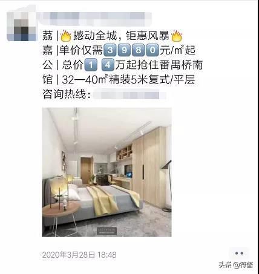Screen dimensions: 259x274
Task: Click the post timestamp 2020年3月28日 18:48
Action: click(79, 255)
